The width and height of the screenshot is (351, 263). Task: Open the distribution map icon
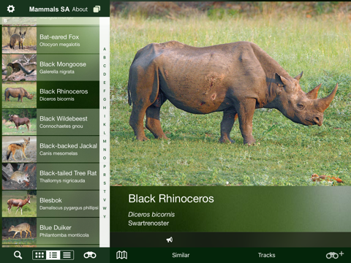(x=122, y=255)
